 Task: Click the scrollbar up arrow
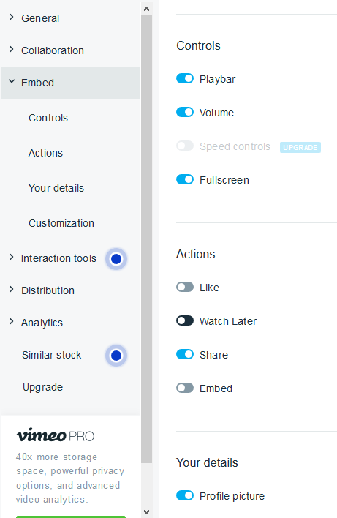tap(146, 9)
